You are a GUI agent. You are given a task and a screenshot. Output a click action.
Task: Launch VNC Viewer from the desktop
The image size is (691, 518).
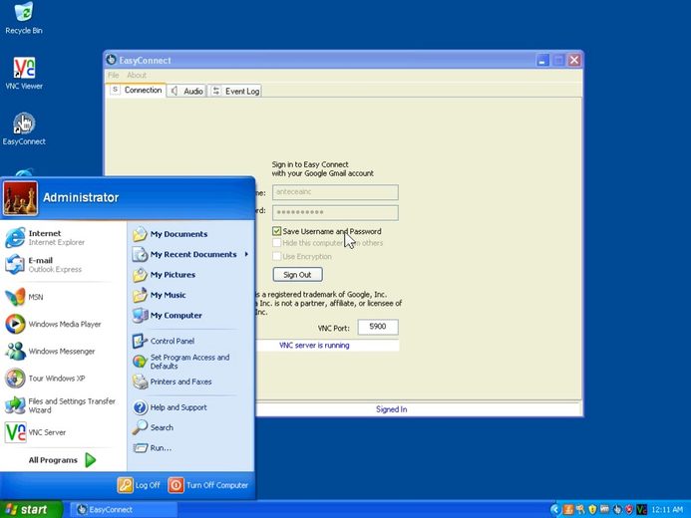(24, 74)
